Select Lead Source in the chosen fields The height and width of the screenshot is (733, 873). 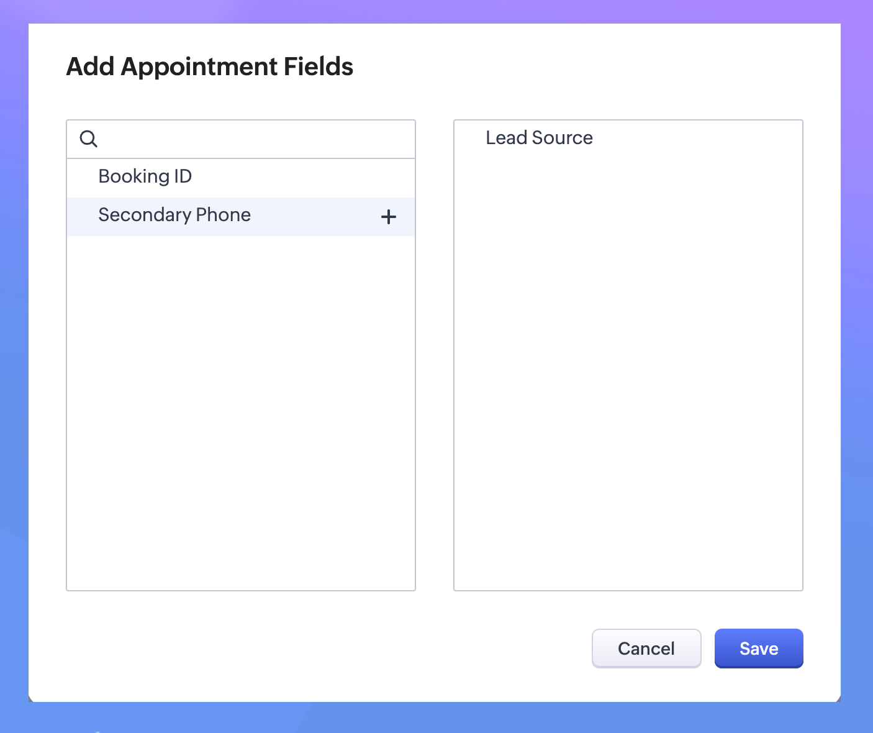coord(539,138)
